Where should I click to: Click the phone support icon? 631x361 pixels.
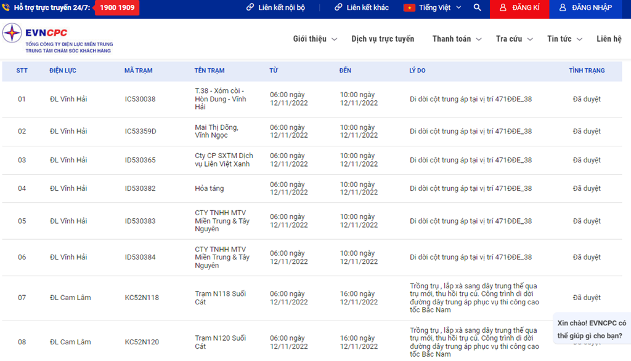[6, 8]
